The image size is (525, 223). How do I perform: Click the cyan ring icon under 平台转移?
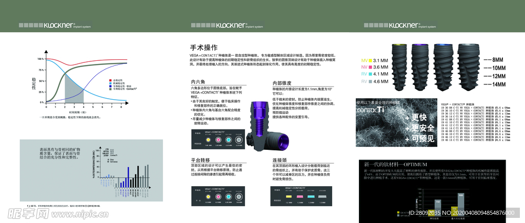[x=229, y=196]
